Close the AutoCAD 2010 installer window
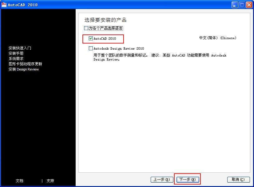This screenshot has height=187, width=254. click(x=249, y=5)
